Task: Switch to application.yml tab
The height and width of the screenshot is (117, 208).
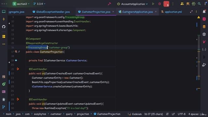Action: coord(172,12)
